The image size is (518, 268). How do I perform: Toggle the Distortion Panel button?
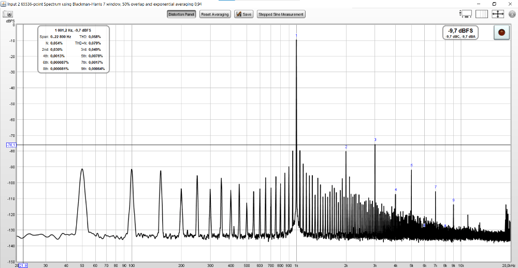[x=181, y=14]
